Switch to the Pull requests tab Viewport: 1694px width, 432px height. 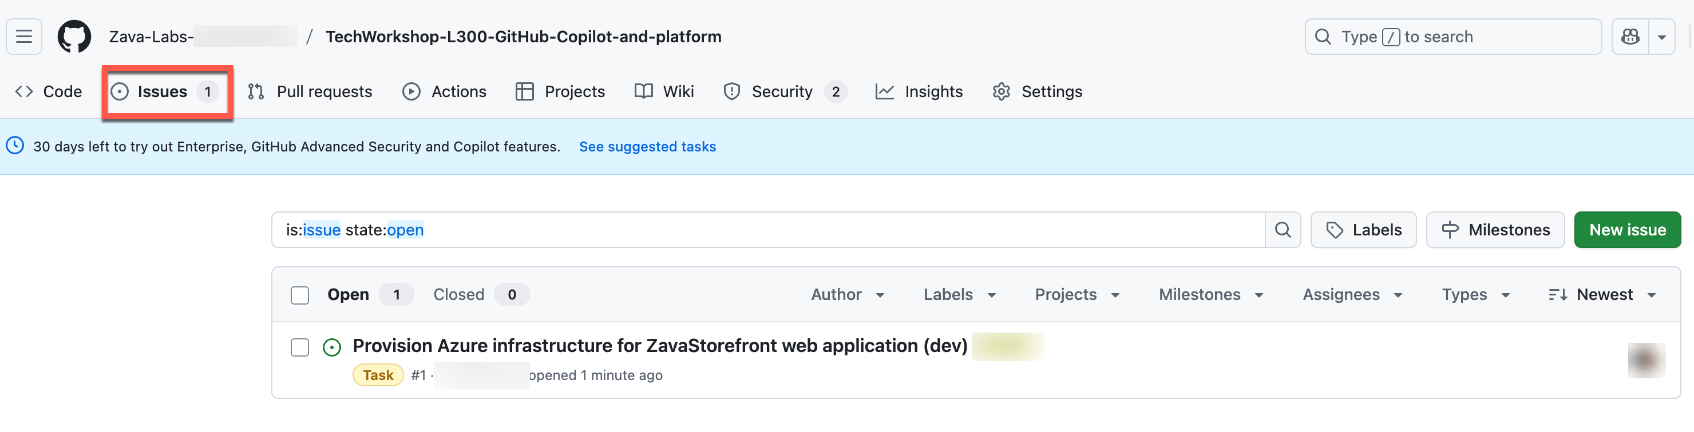[310, 92]
